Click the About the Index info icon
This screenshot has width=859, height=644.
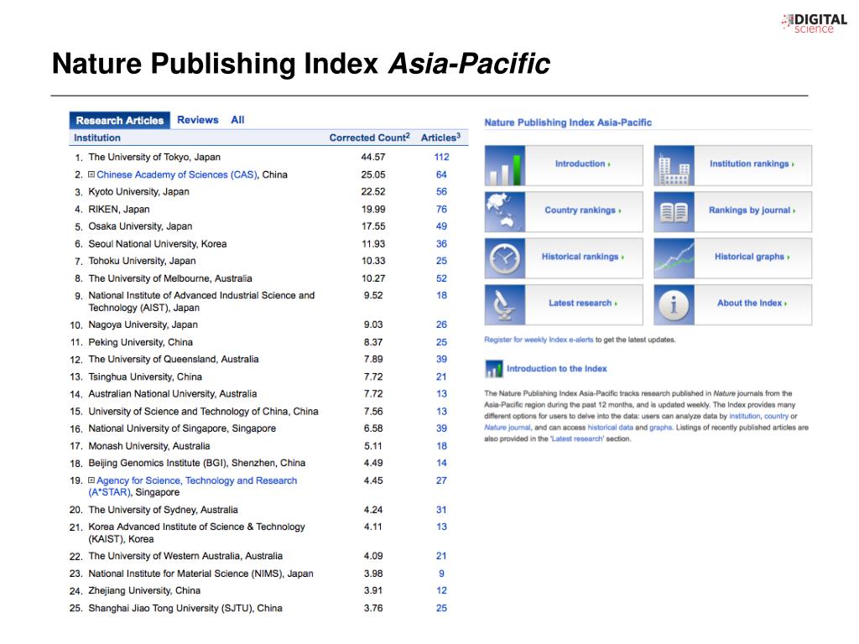(x=674, y=304)
